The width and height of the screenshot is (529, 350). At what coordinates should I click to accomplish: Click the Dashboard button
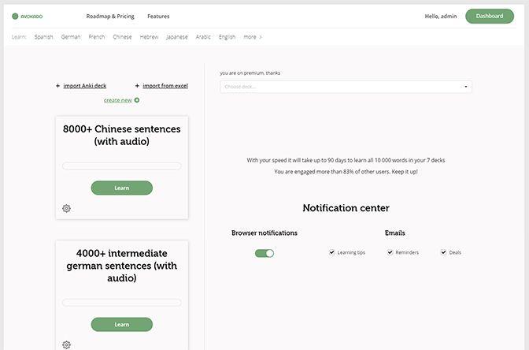[x=489, y=16]
